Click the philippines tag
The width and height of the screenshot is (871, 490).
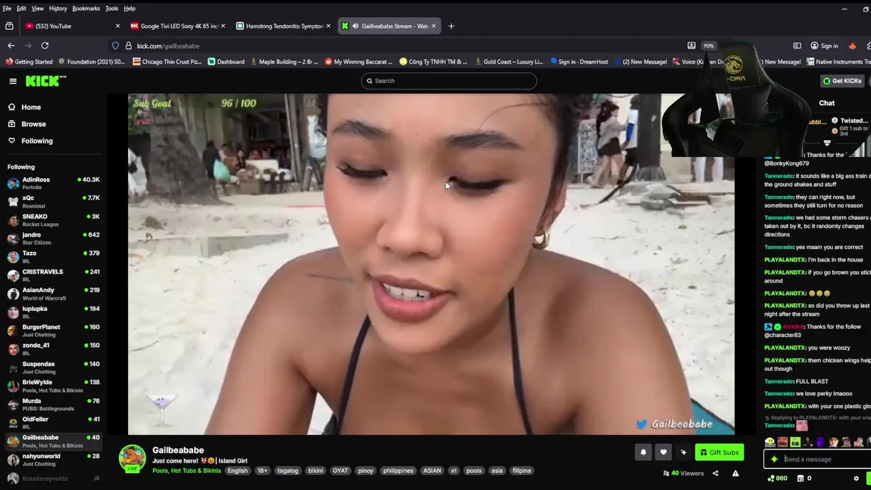pyautogui.click(x=398, y=471)
